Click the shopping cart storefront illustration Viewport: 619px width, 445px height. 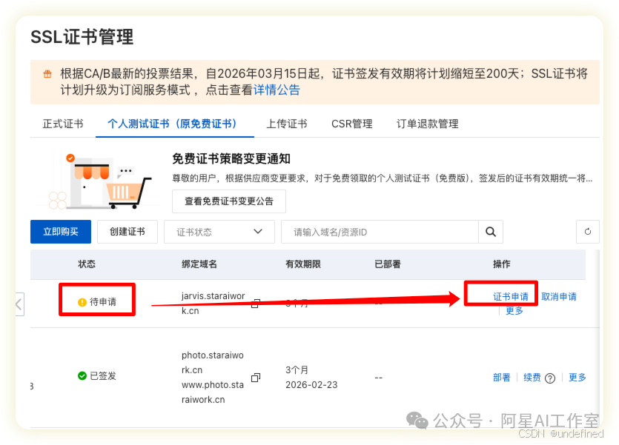99,181
